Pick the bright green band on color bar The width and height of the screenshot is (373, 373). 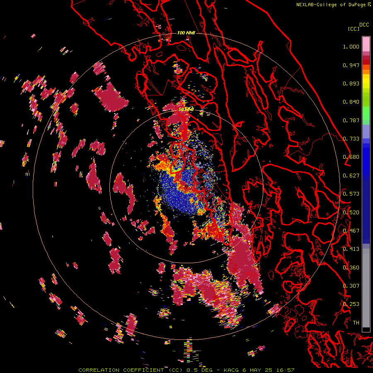[x=366, y=113]
